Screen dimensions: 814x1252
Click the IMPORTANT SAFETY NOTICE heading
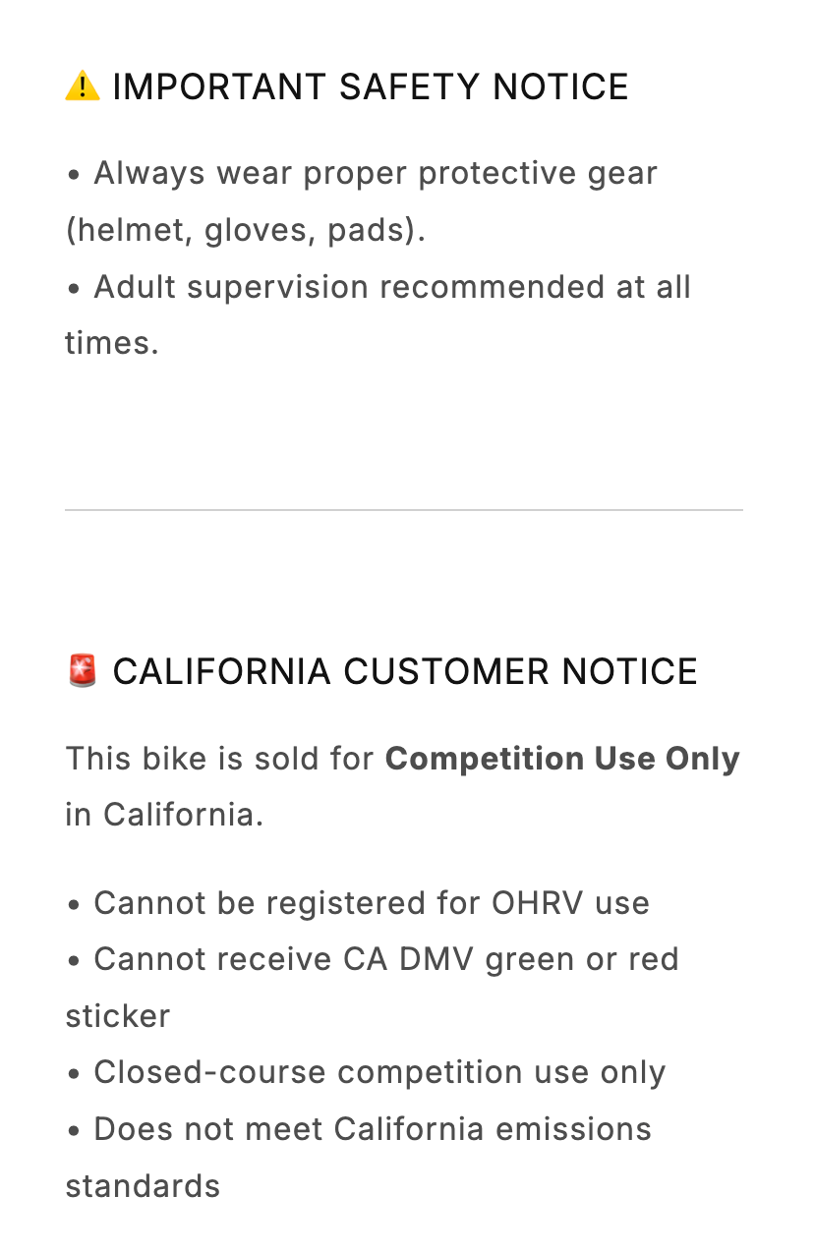coord(370,86)
